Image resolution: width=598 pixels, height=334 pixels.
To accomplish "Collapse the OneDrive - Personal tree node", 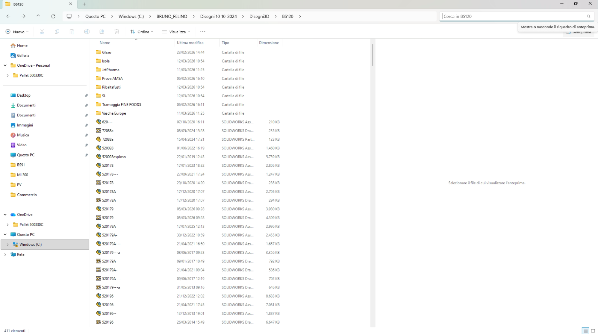I will (x=5, y=65).
